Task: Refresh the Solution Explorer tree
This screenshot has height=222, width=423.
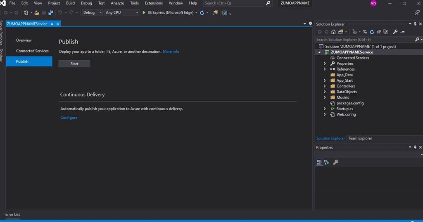Action: coord(372,32)
